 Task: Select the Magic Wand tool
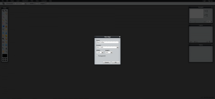tap(3, 17)
